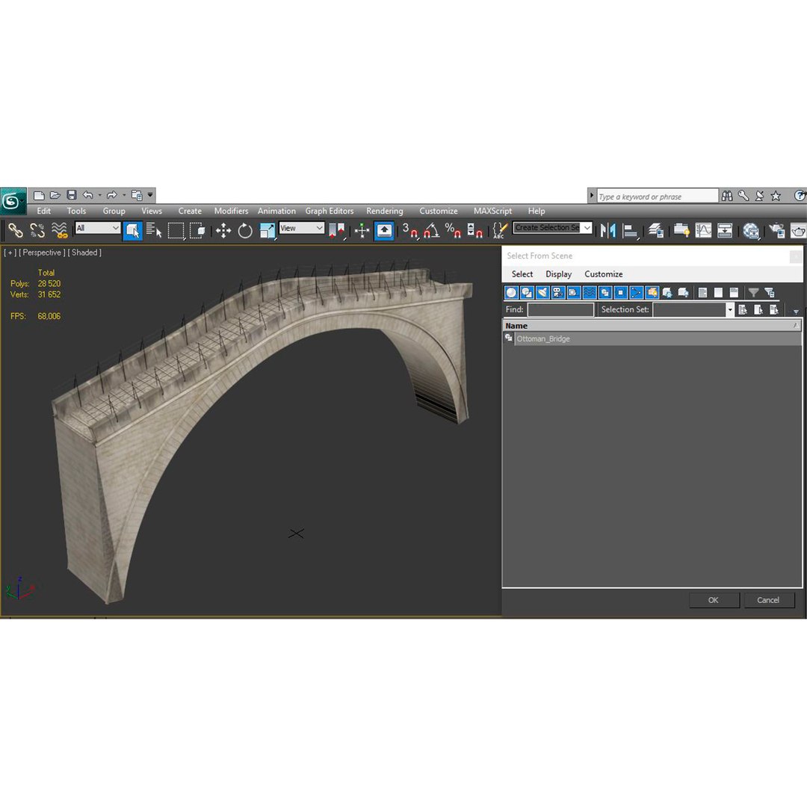Toggle Display Shapes filter in dialog

click(x=527, y=293)
